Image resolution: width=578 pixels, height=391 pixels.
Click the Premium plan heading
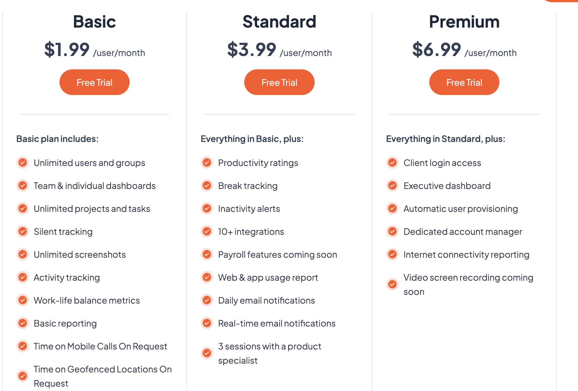(x=464, y=22)
